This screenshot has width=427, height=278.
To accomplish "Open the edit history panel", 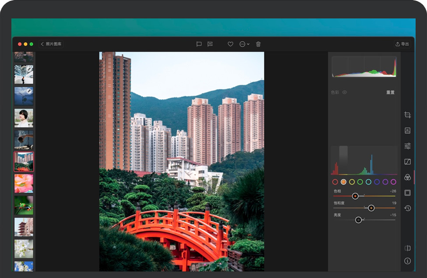I will coord(407,208).
